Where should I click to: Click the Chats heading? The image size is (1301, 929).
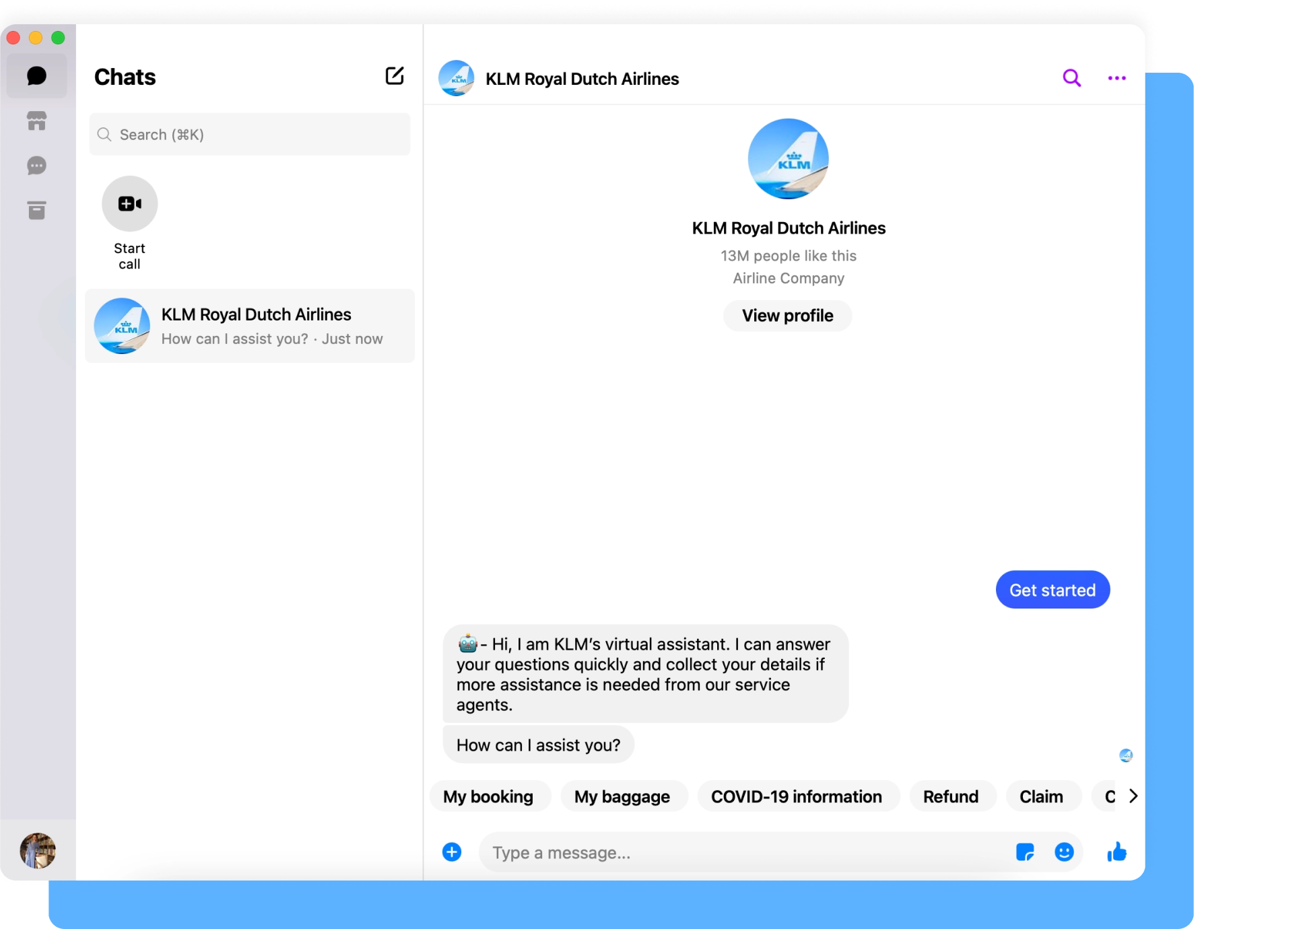[125, 77]
